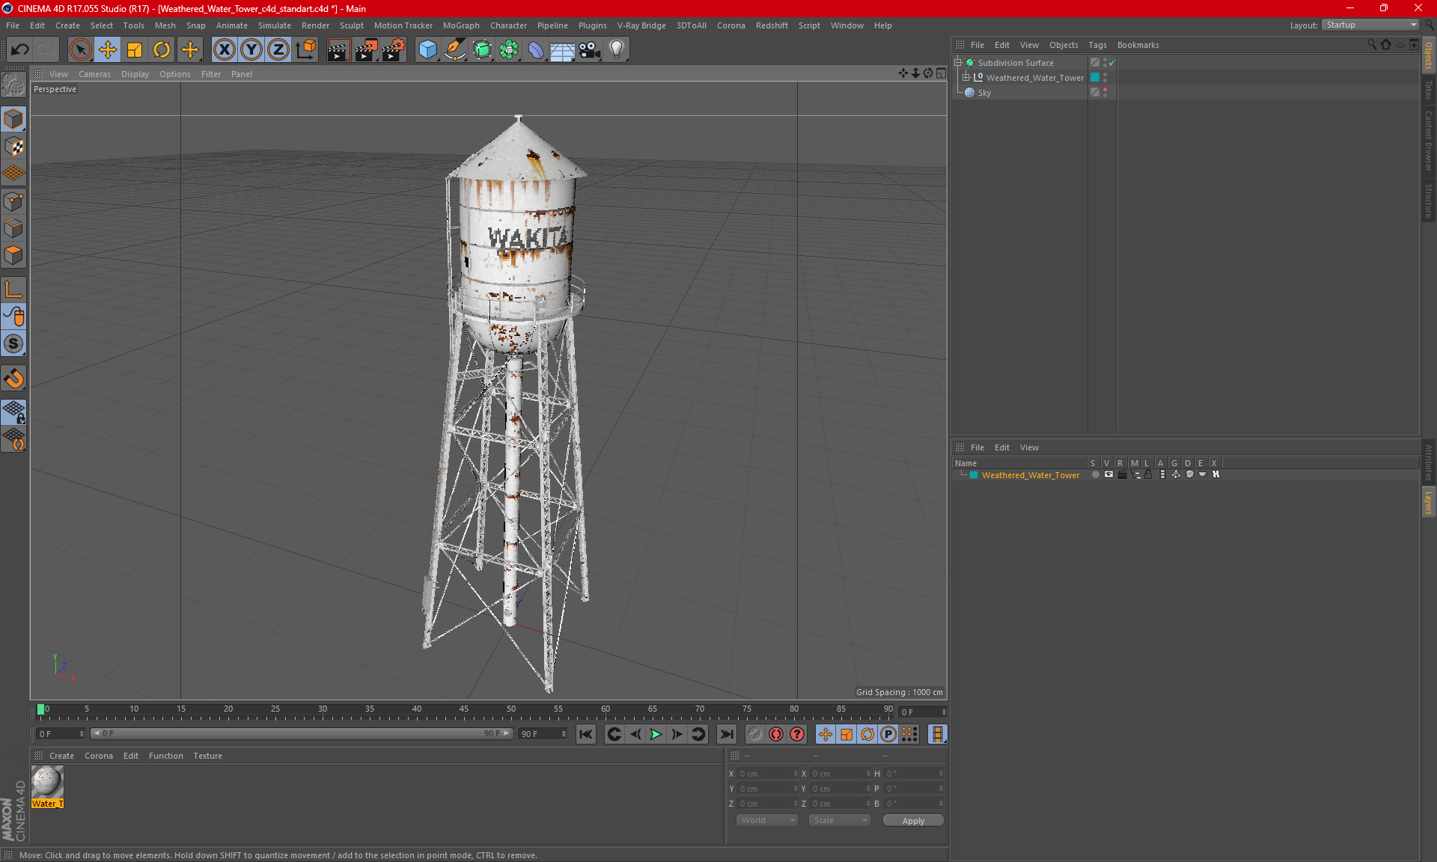Select the Scale tool in top toolbar
This screenshot has width=1437, height=862.
tap(135, 50)
